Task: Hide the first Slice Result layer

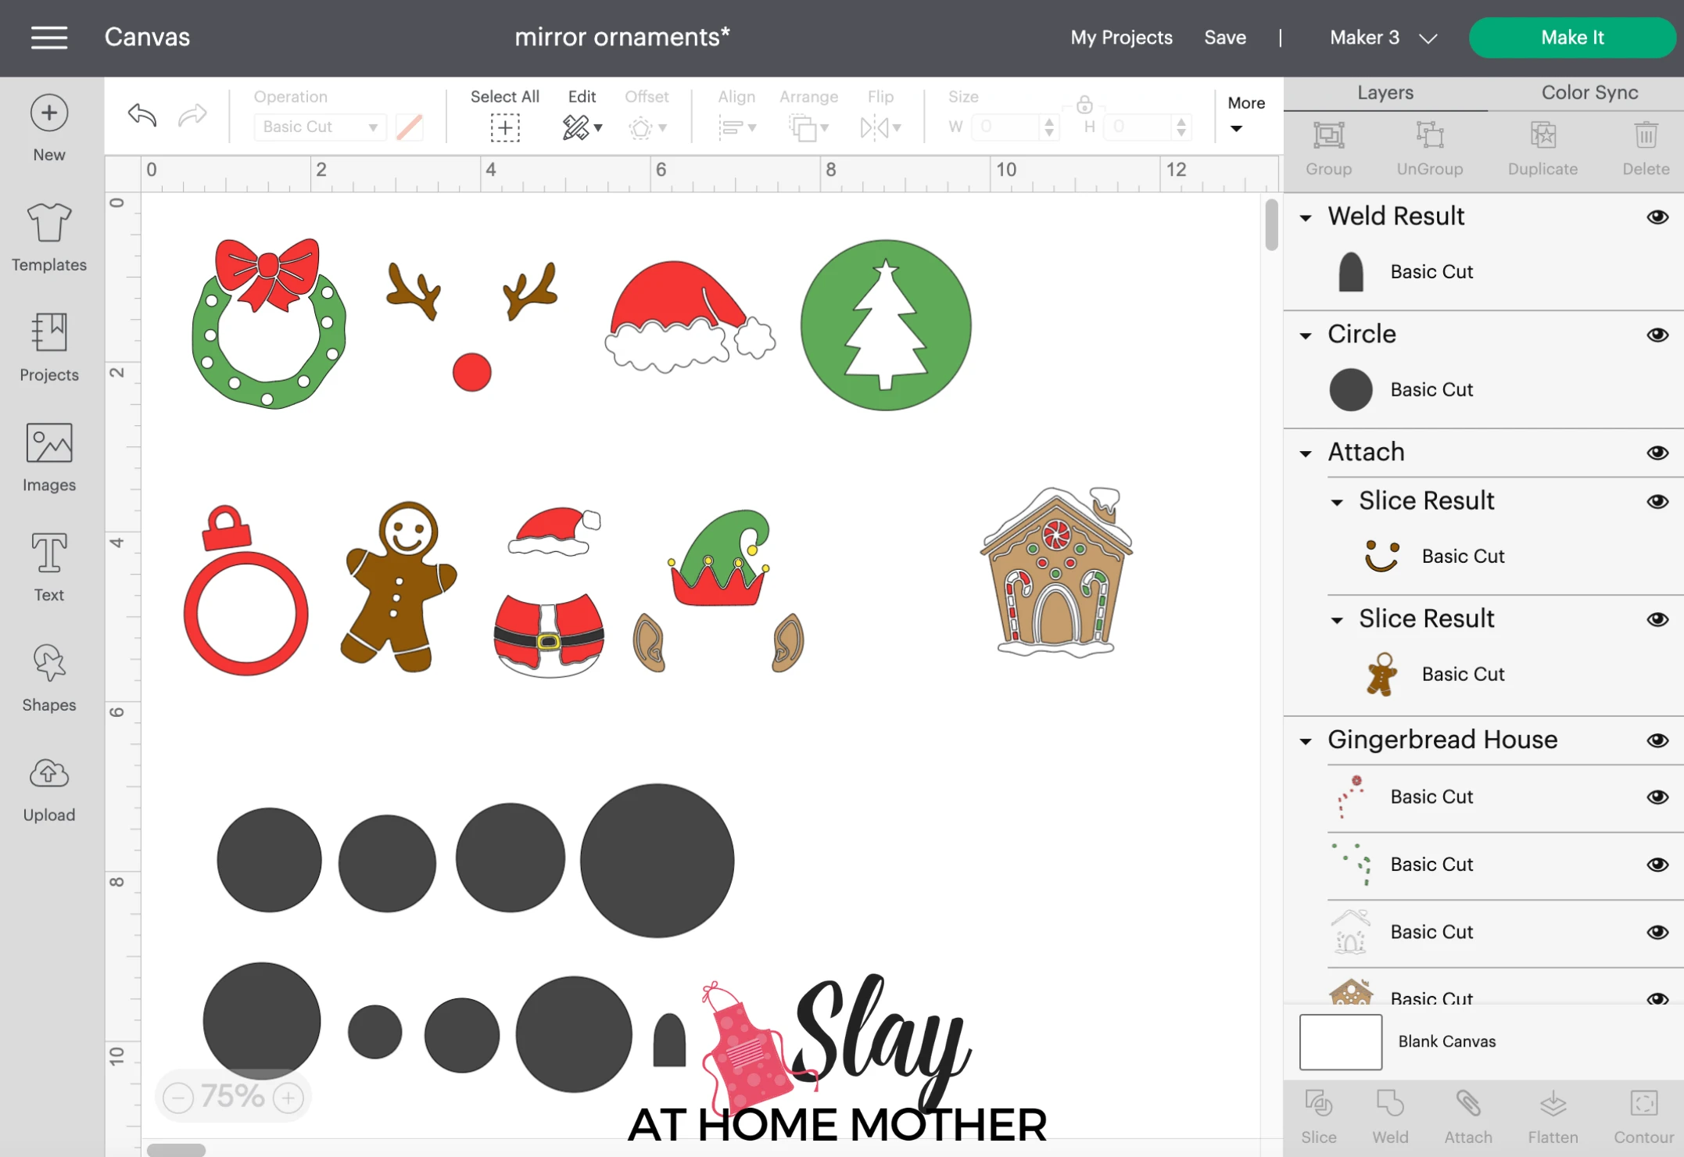Action: (x=1657, y=501)
